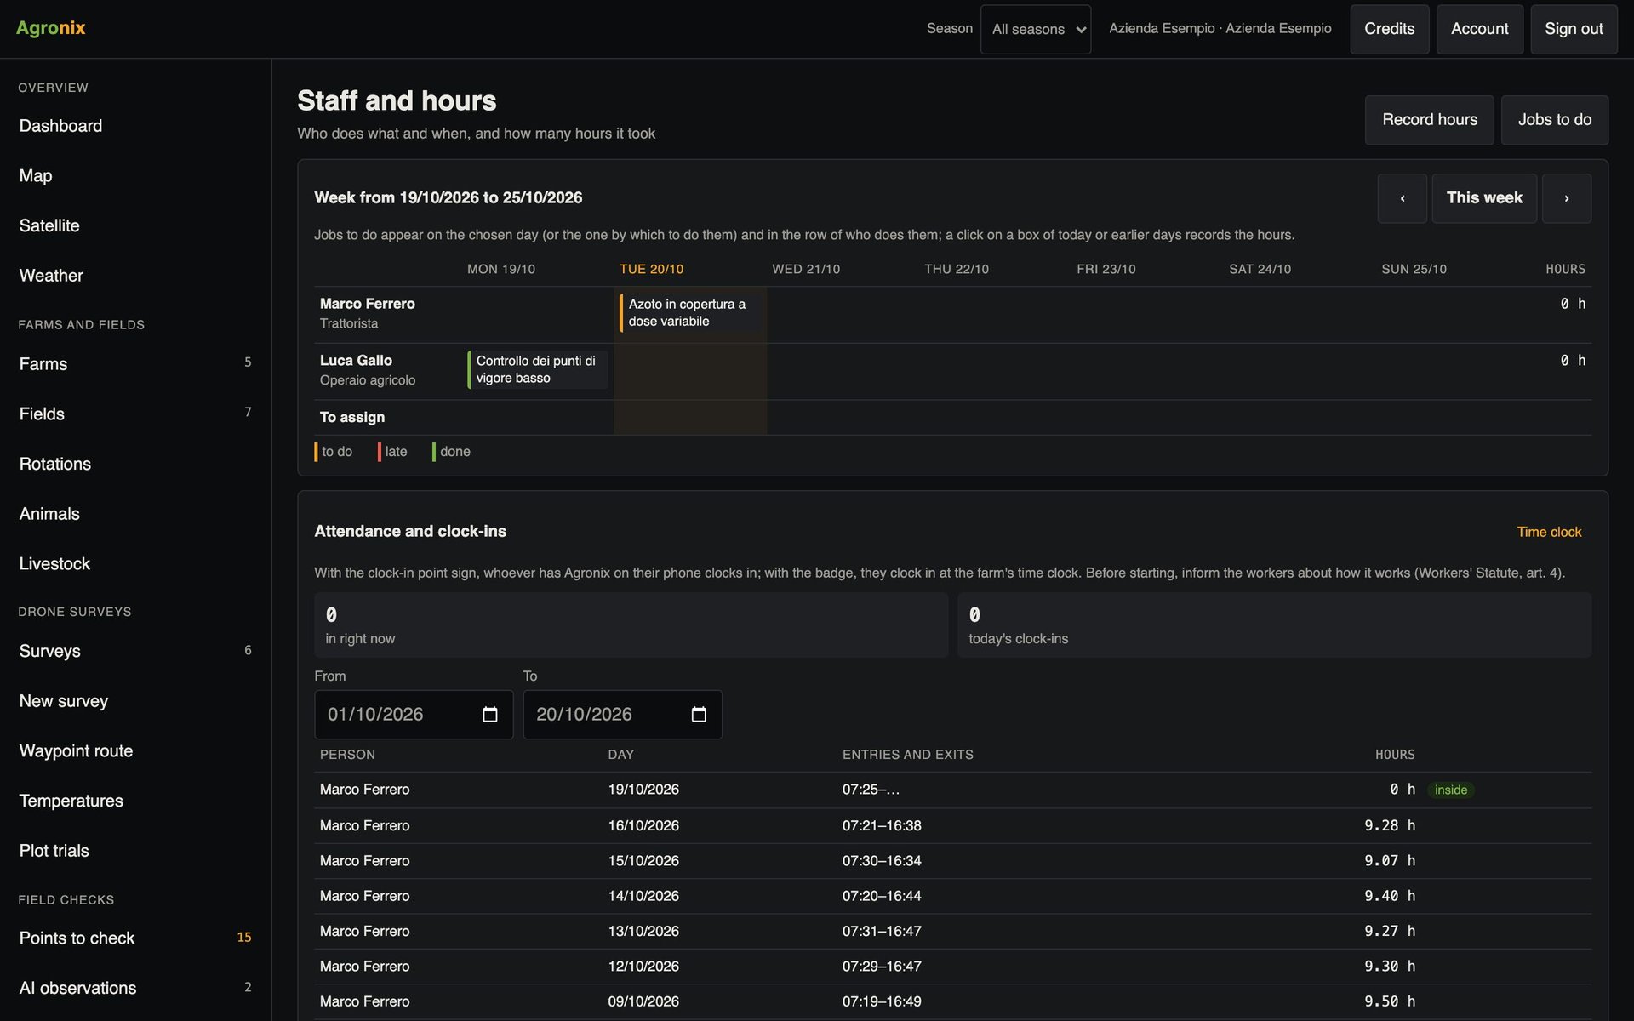Open Surveys in the sidebar

coord(135,652)
